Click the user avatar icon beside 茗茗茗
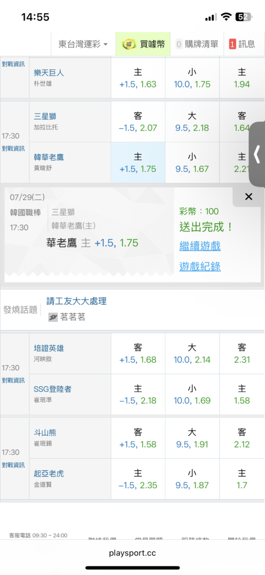 pos(53,317)
